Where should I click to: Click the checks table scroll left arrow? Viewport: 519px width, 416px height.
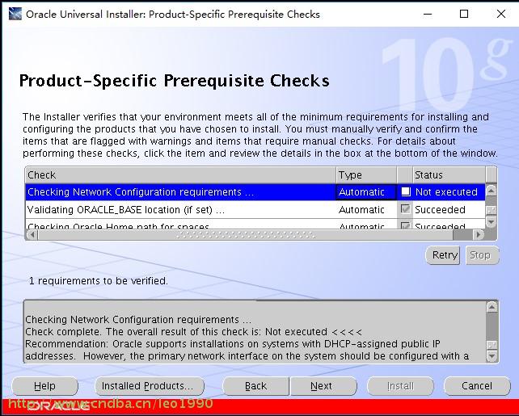pyautogui.click(x=32, y=234)
